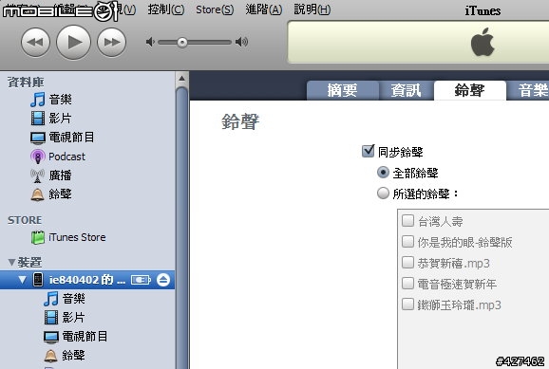The height and width of the screenshot is (369, 549).
Task: Click the 你是我的眼-鈴聲版 ringtone name
Action: 465,242
